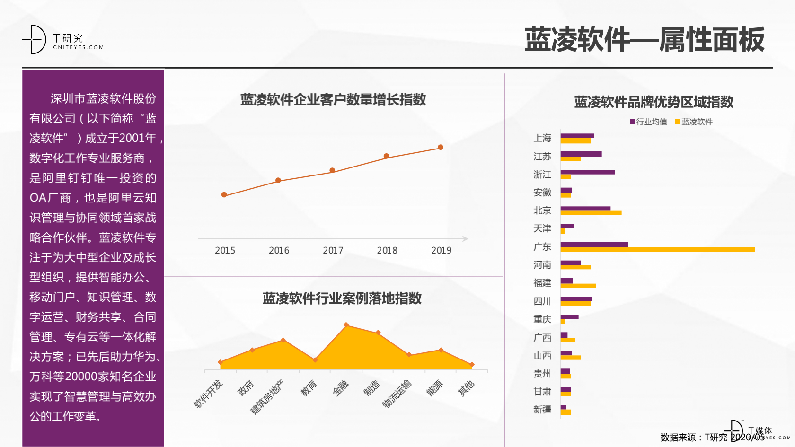
Task: Click the 上海 region label
Action: (x=542, y=138)
